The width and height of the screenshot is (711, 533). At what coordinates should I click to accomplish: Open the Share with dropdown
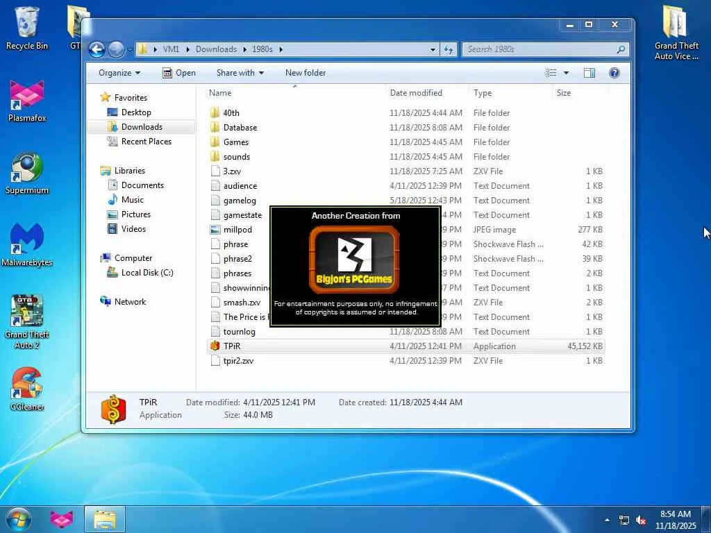(240, 73)
